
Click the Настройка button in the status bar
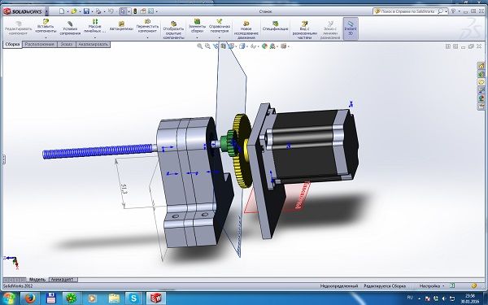[429, 285]
